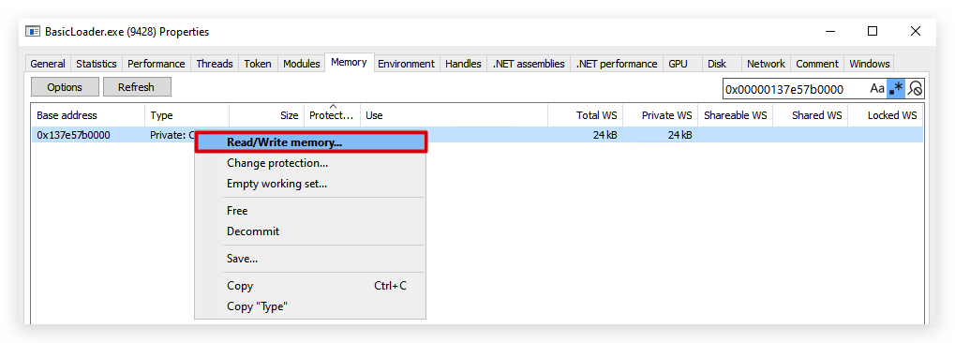Image resolution: width=955 pixels, height=343 pixels.
Task: Click the Options button
Action: (65, 87)
